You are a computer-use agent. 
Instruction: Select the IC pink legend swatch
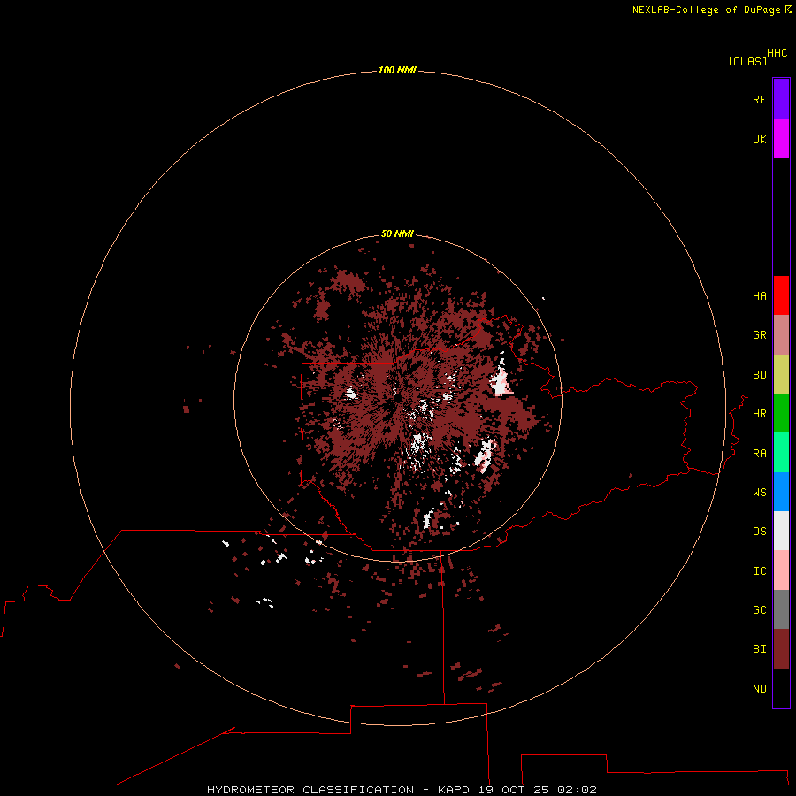pos(781,570)
